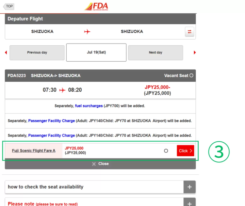Click the red left arrow before Previous day
This screenshot has height=206, width=245.
[x=6, y=52]
